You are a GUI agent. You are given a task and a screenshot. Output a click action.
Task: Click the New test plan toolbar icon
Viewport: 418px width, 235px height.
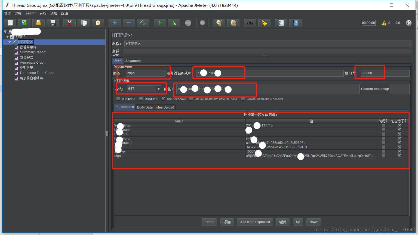point(10,23)
